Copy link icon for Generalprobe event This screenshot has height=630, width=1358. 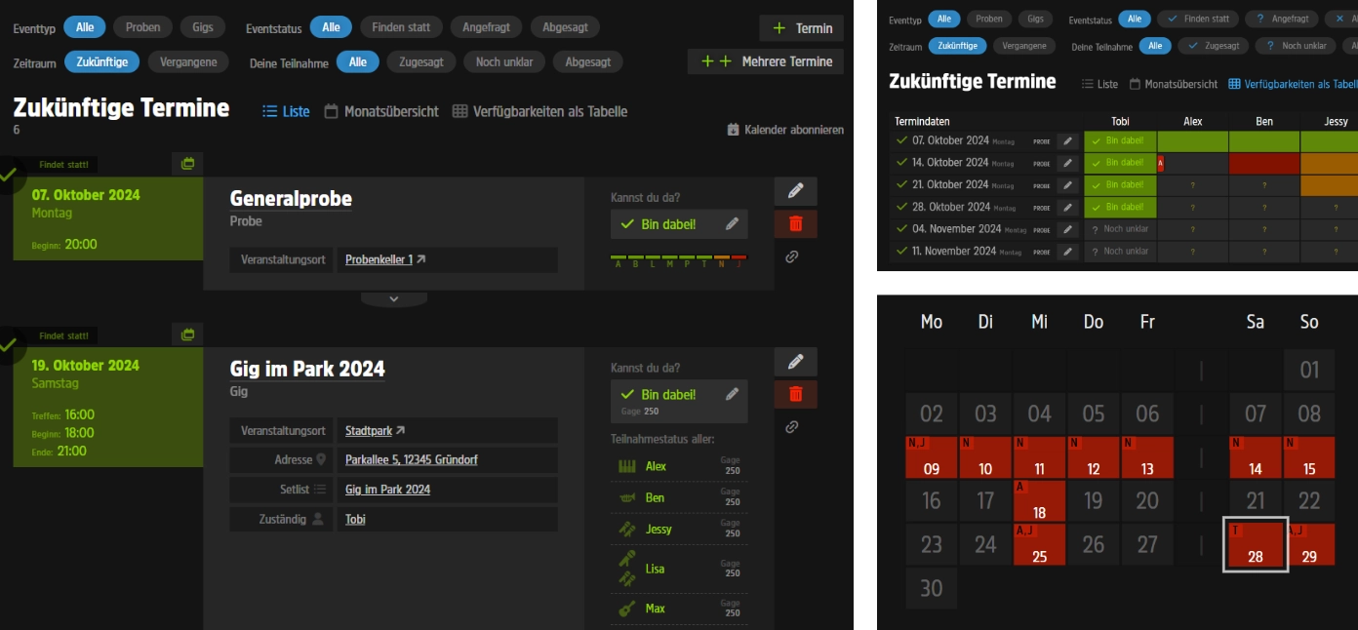point(792,256)
